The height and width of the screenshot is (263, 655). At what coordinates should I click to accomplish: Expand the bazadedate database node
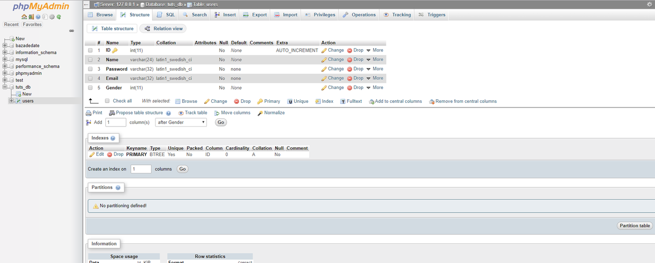point(5,46)
